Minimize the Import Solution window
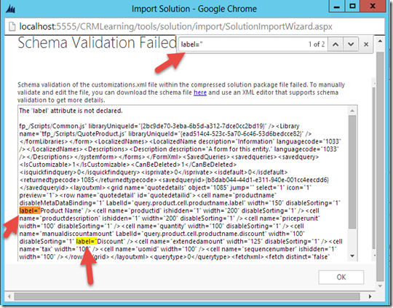Screen dimensions: 393x308 337,6
